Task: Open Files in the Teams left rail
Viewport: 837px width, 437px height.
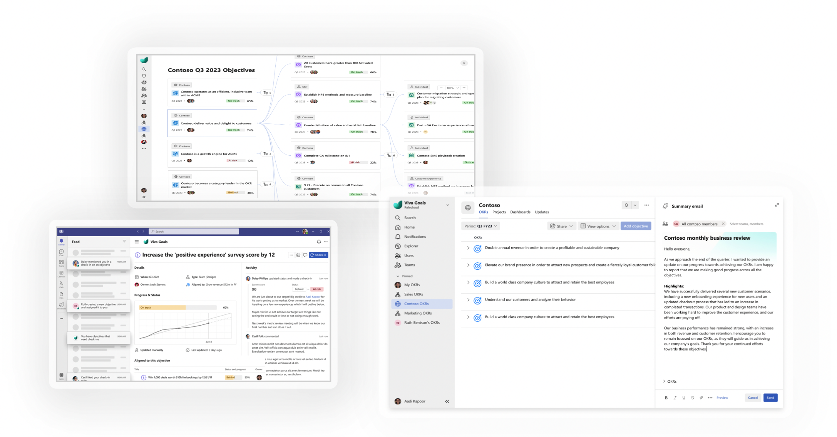Action: tap(61, 295)
